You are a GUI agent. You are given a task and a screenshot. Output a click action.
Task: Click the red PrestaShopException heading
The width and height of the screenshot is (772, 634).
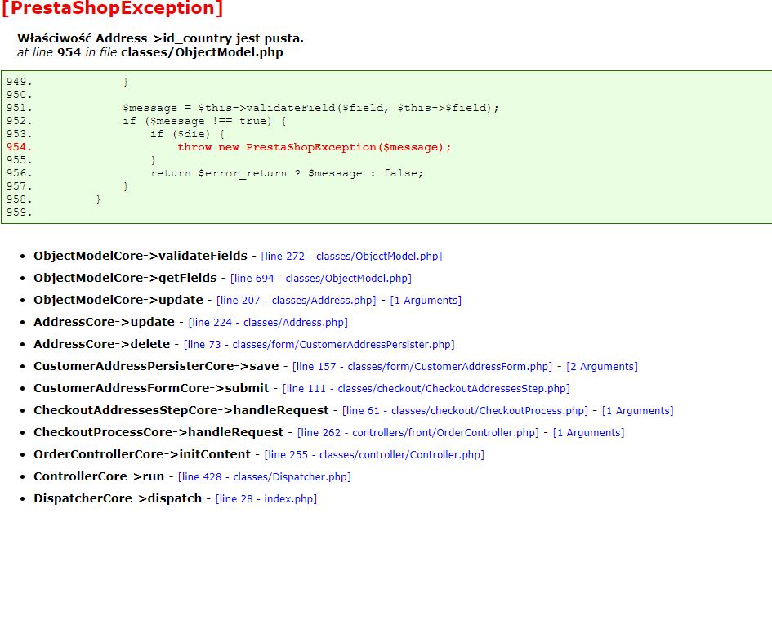coord(113,8)
